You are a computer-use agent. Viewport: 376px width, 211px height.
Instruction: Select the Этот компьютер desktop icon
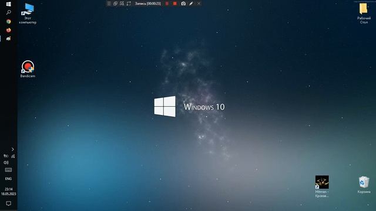click(x=28, y=13)
